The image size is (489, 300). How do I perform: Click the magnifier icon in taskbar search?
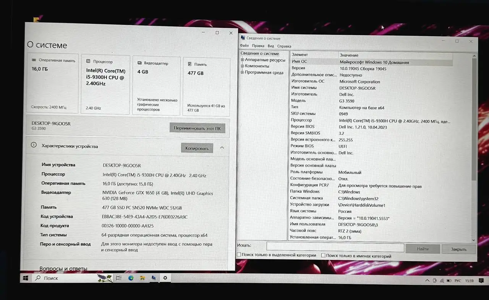click(38, 278)
